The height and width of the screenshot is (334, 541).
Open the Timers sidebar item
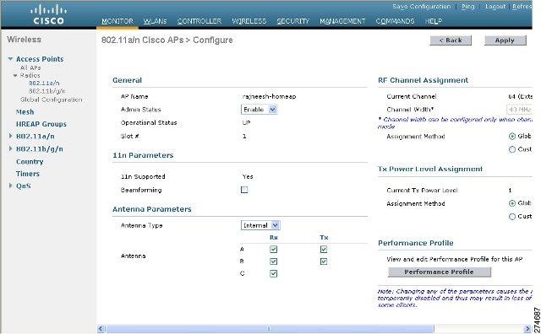tap(28, 174)
